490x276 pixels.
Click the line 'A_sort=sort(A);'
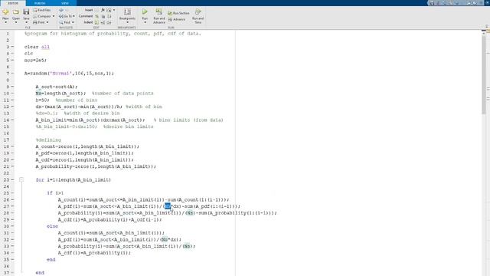(x=56, y=87)
